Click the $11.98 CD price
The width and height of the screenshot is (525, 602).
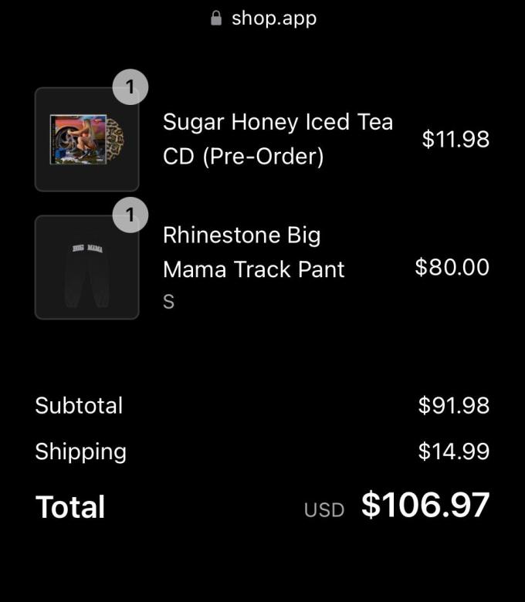tap(456, 139)
